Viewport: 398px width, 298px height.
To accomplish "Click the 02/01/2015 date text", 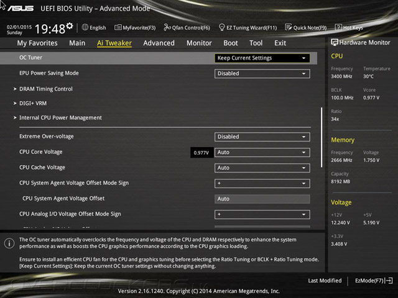I will coord(19,27).
